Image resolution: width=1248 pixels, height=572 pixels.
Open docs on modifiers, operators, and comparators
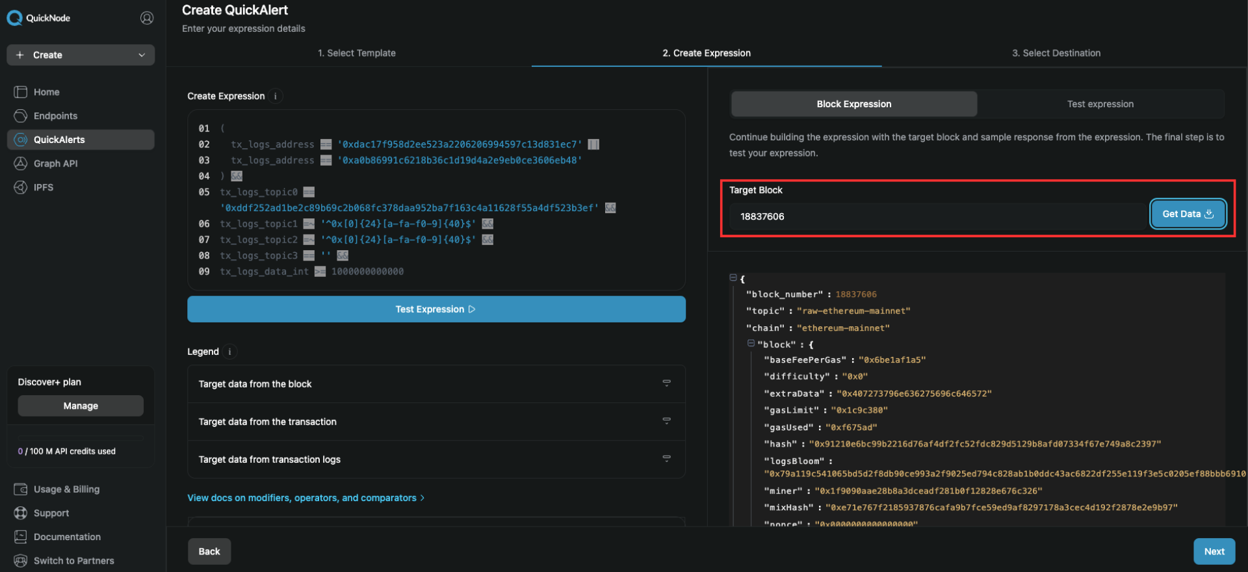(306, 498)
